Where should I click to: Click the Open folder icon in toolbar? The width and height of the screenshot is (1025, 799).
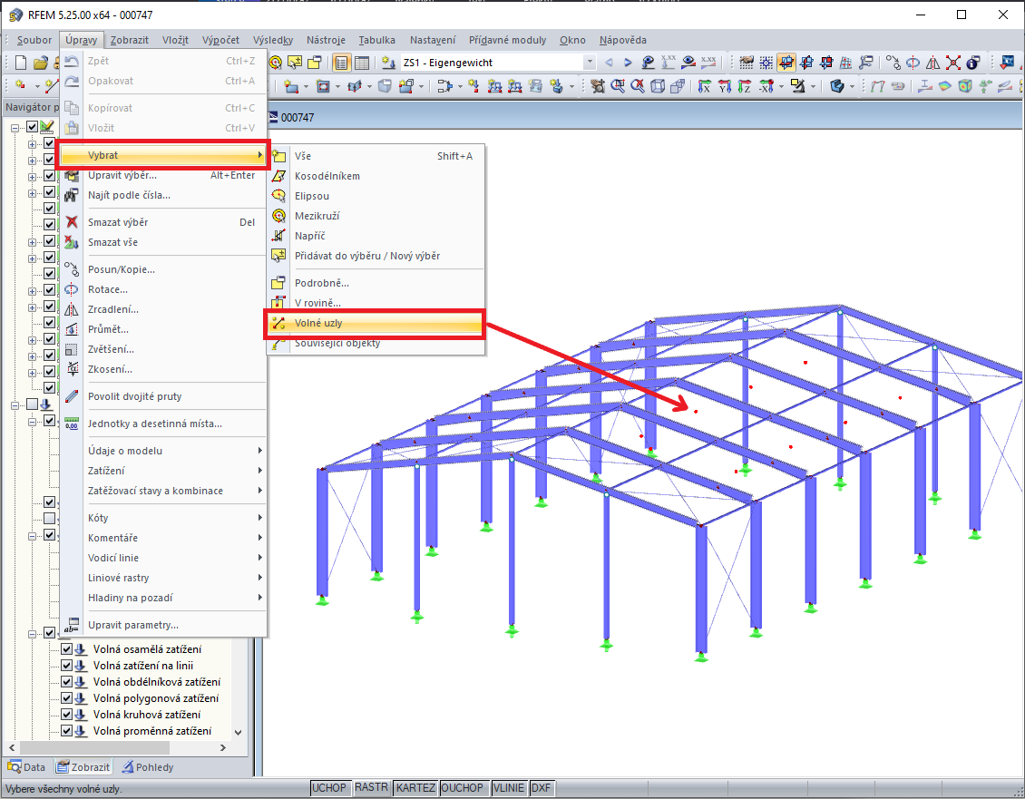pyautogui.click(x=41, y=63)
